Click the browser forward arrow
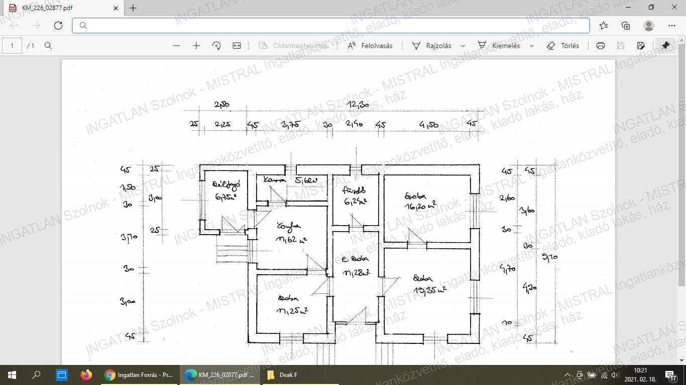The height and width of the screenshot is (385, 686). click(x=36, y=26)
